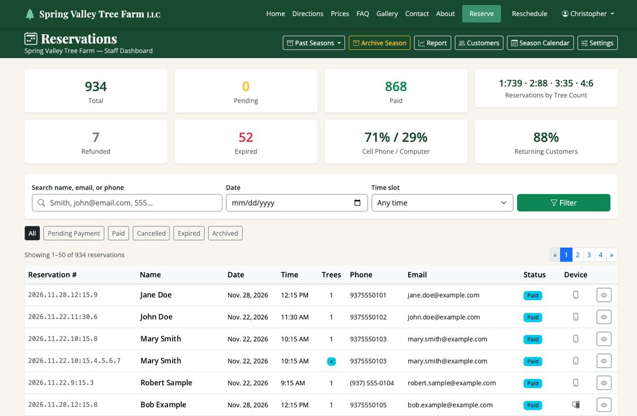Expand the Any time slot dropdown
This screenshot has width=637, height=416.
[x=442, y=203]
